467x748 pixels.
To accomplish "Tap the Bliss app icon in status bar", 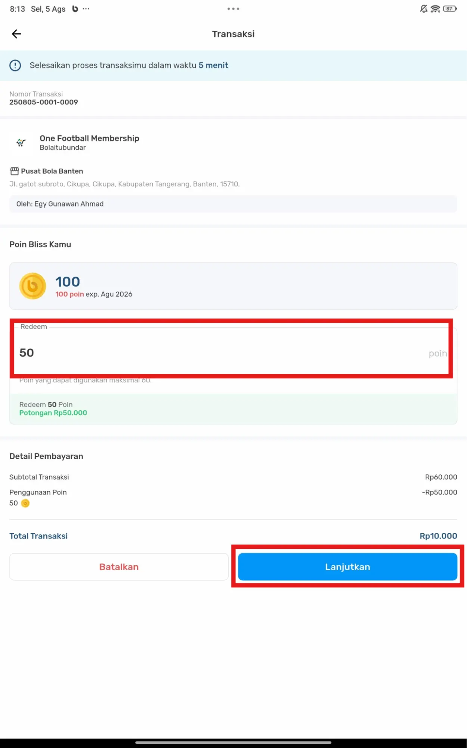I will pos(75,9).
